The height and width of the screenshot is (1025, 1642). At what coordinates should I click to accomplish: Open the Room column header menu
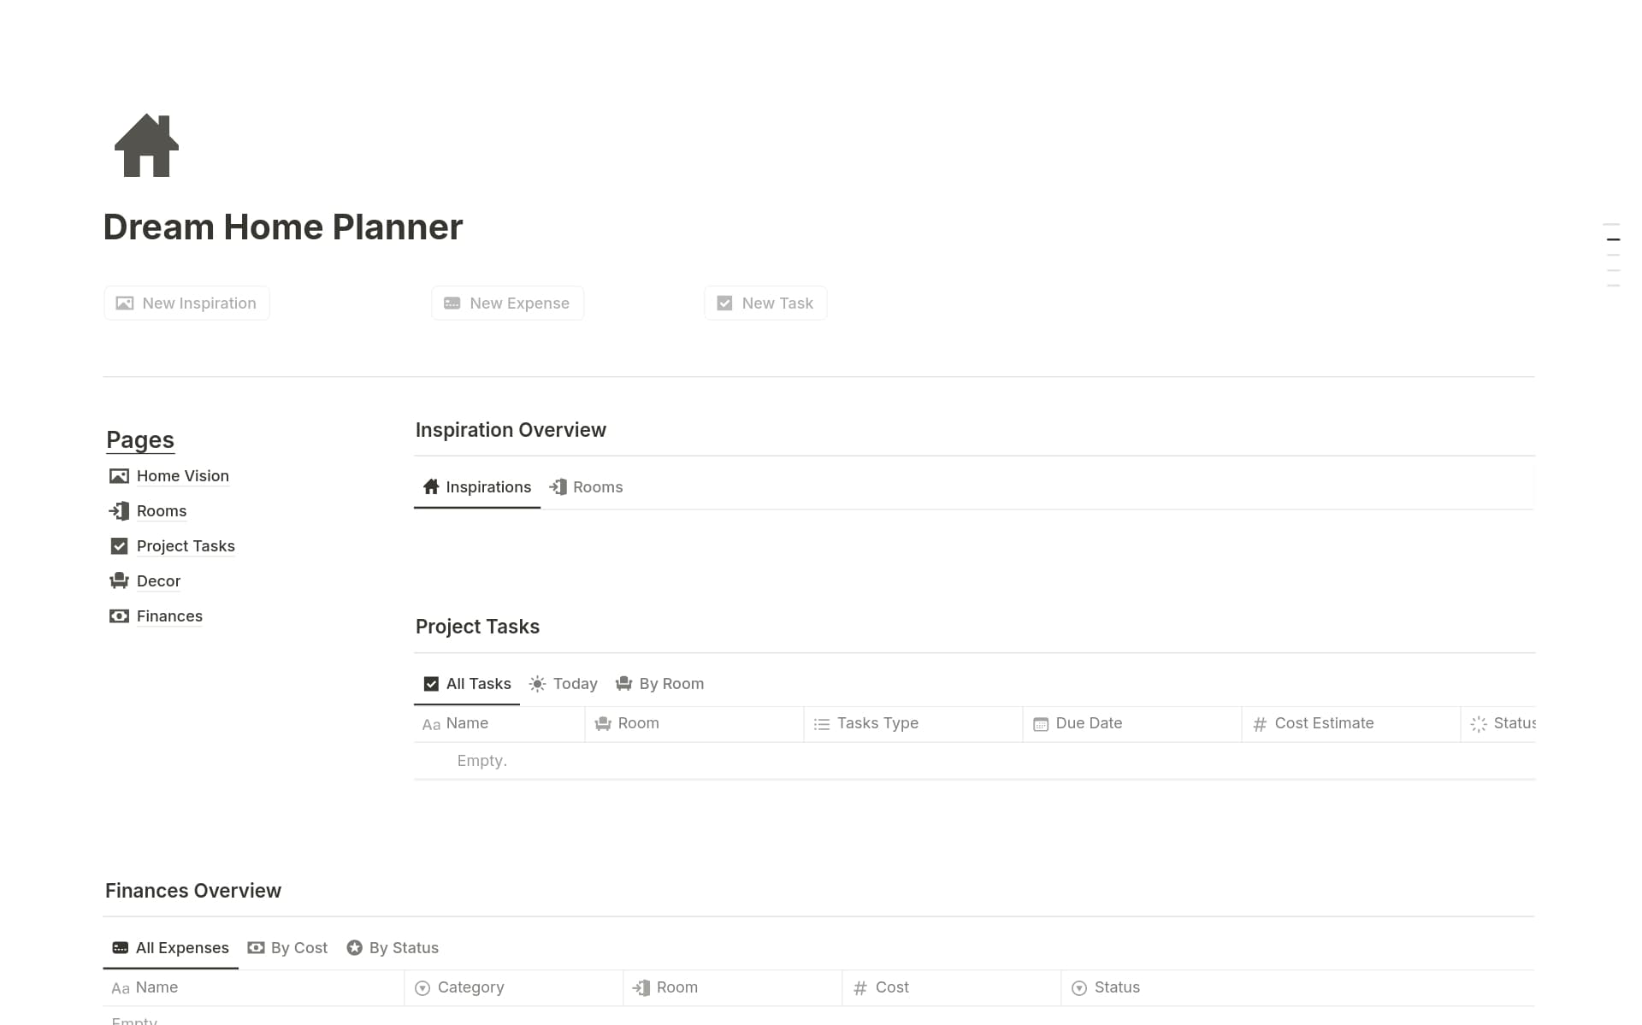pos(637,723)
